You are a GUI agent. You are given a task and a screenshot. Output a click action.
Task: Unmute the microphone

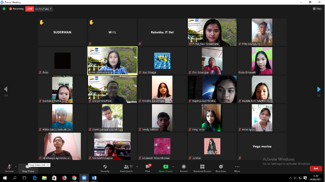point(9,168)
